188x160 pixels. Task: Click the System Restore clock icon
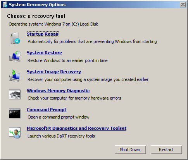pos(15,57)
